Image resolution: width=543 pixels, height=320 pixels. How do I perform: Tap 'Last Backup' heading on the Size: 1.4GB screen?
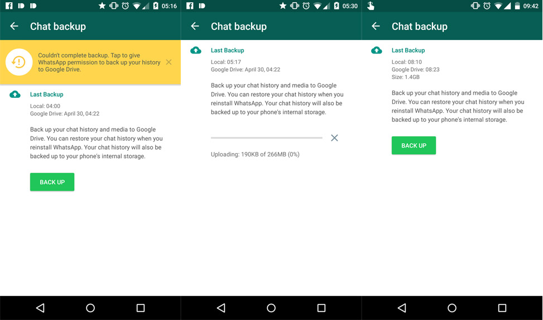pyautogui.click(x=408, y=51)
